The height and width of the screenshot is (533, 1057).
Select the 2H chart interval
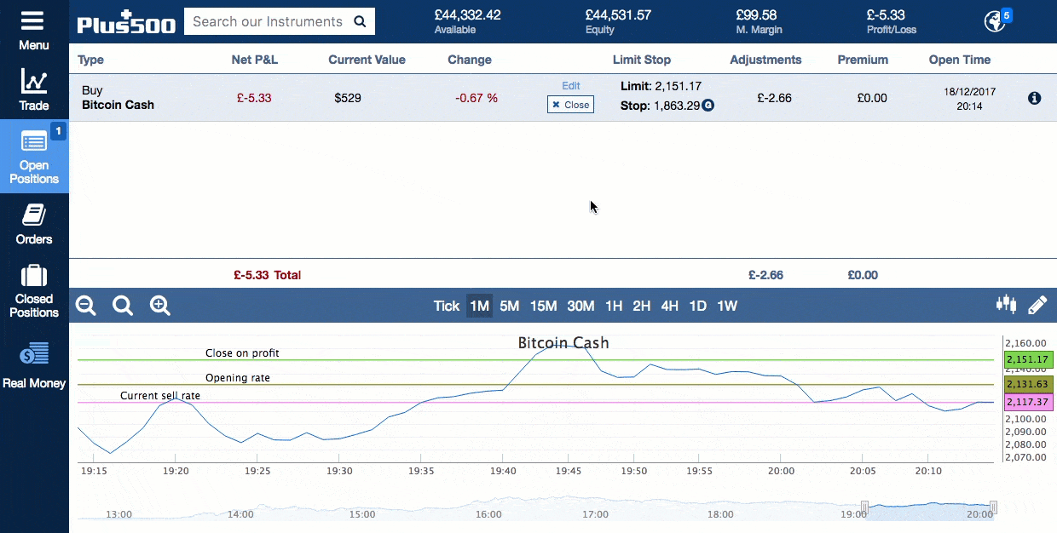pos(642,306)
